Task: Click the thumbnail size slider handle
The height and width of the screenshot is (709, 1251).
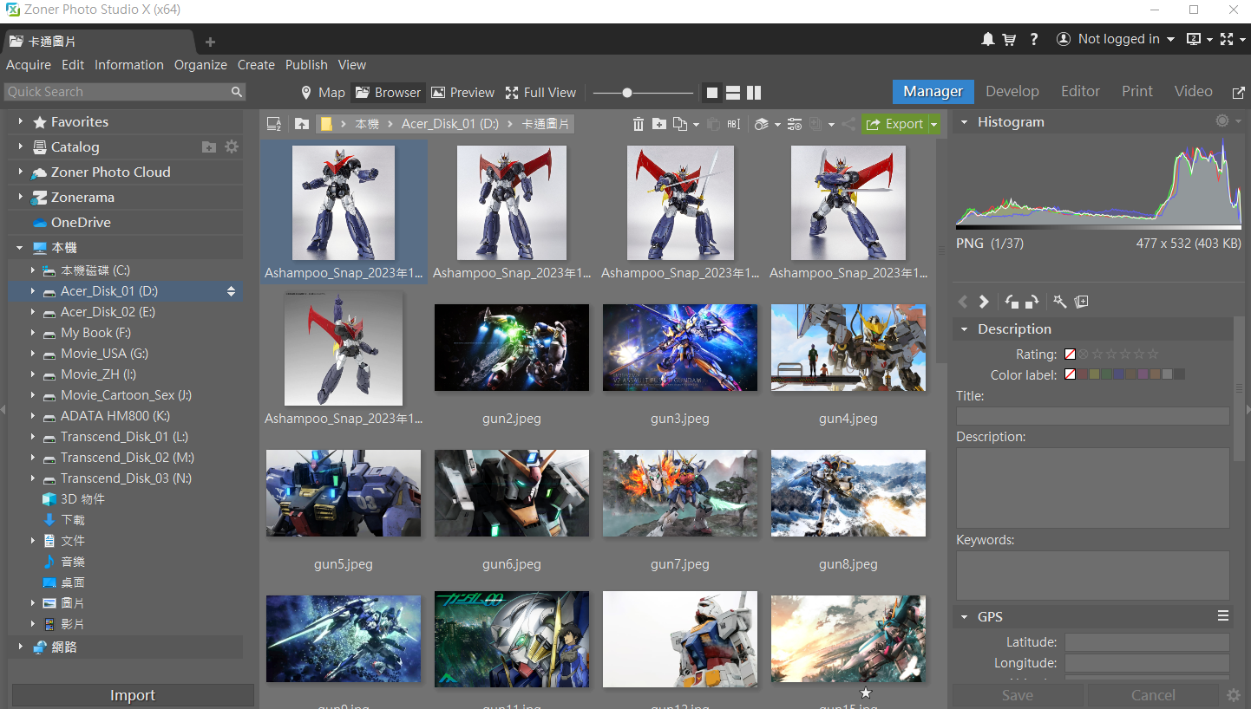Action: tap(627, 93)
